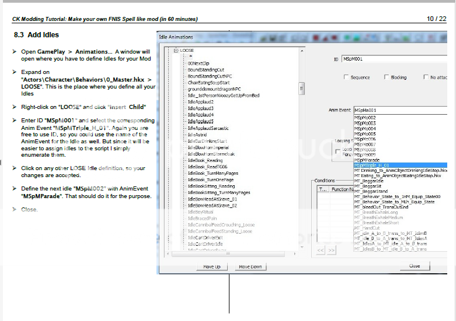This screenshot has width=456, height=321.
Task: Click the Close button in dialog
Action: [414, 266]
